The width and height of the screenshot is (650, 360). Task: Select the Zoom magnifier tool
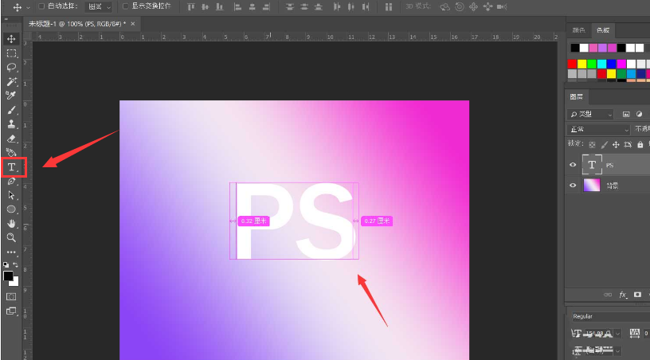tap(11, 238)
